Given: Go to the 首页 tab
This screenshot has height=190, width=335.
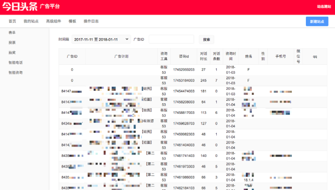Looking at the screenshot, I should (12, 21).
